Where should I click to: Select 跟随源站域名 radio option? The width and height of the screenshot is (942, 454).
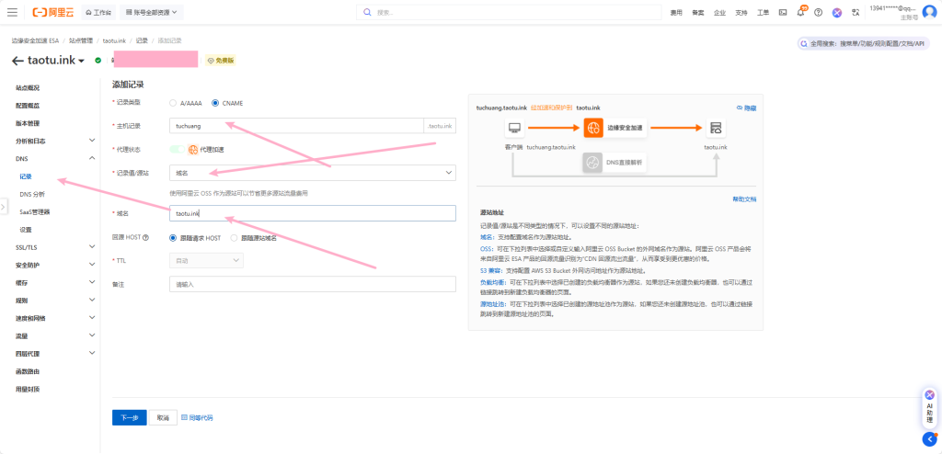click(x=234, y=238)
